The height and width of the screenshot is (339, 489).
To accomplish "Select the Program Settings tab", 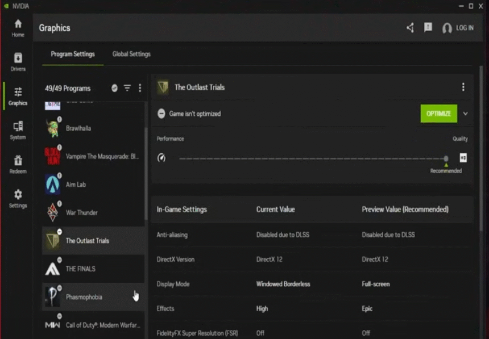I will coord(72,54).
